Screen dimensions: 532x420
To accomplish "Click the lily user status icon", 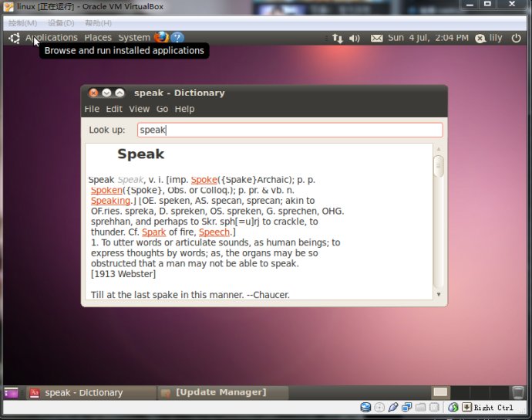I will 480,39.
